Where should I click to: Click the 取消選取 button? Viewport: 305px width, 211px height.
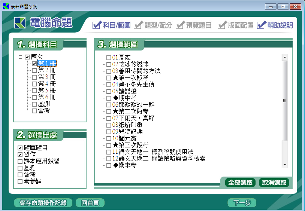tap(274, 183)
